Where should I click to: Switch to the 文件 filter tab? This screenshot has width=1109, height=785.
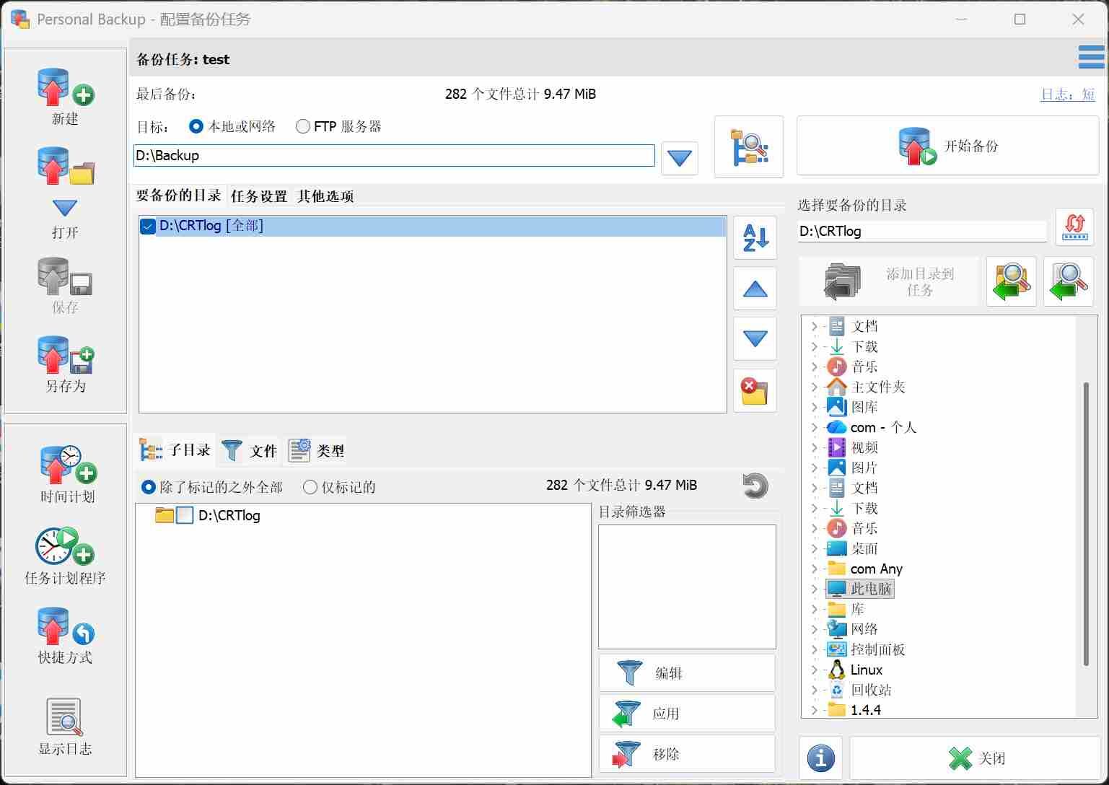coord(250,451)
